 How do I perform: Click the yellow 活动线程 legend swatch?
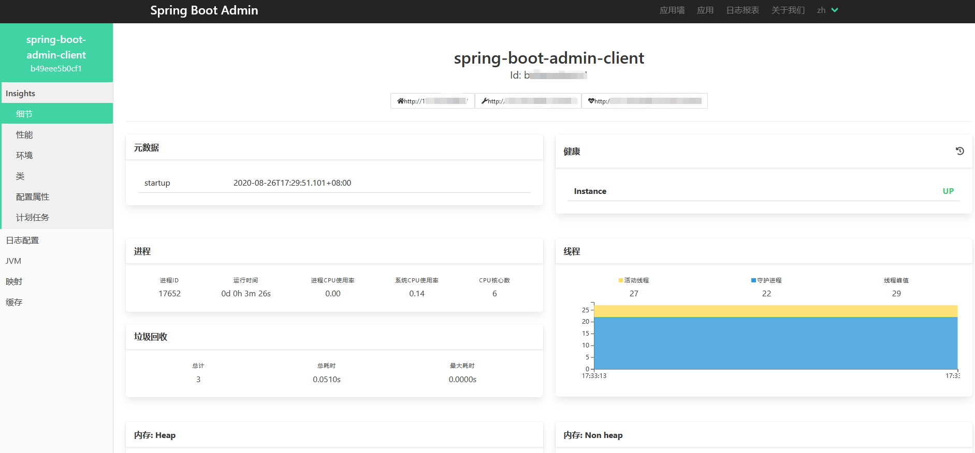click(x=621, y=280)
